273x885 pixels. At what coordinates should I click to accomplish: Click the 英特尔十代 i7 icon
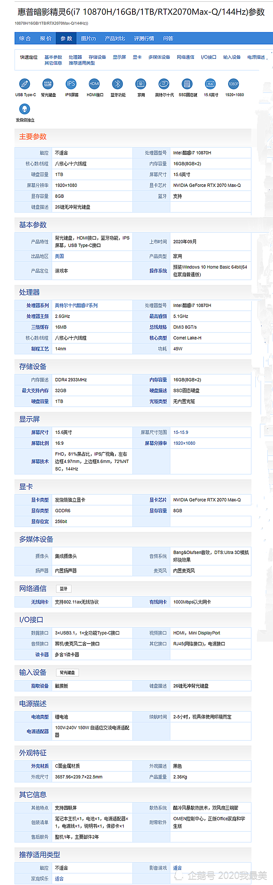point(164,84)
